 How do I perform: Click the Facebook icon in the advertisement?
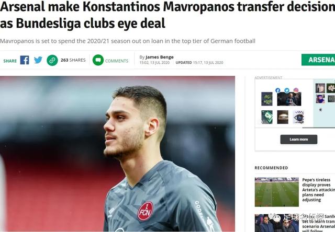pos(278,90)
